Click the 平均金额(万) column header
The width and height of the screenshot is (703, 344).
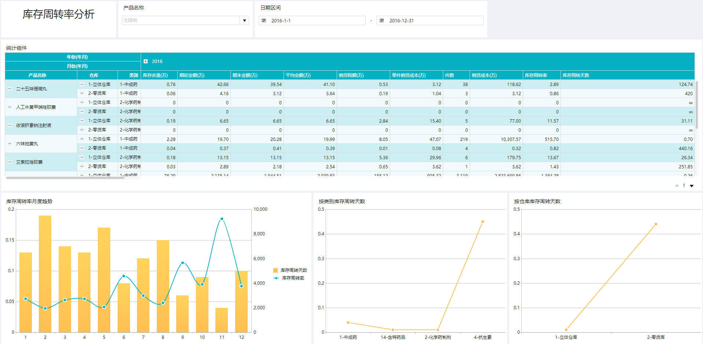310,75
